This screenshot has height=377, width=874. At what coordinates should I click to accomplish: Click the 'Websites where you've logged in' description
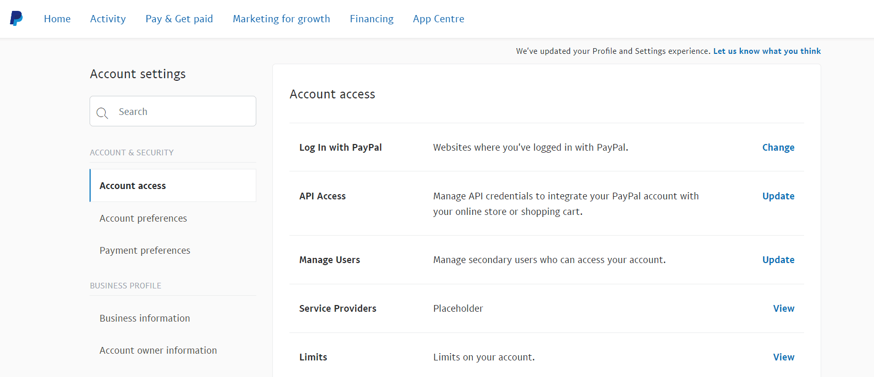[x=531, y=147]
